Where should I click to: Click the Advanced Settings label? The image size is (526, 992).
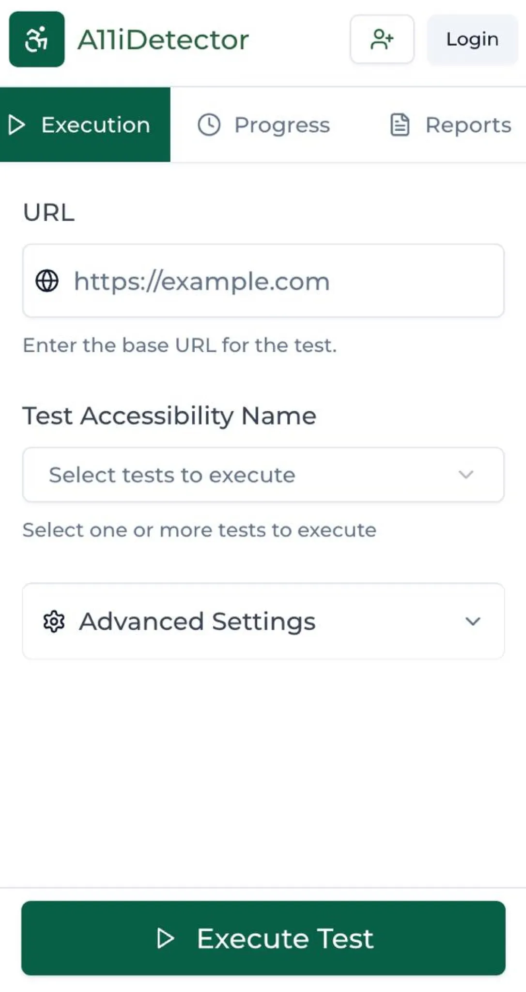click(197, 621)
